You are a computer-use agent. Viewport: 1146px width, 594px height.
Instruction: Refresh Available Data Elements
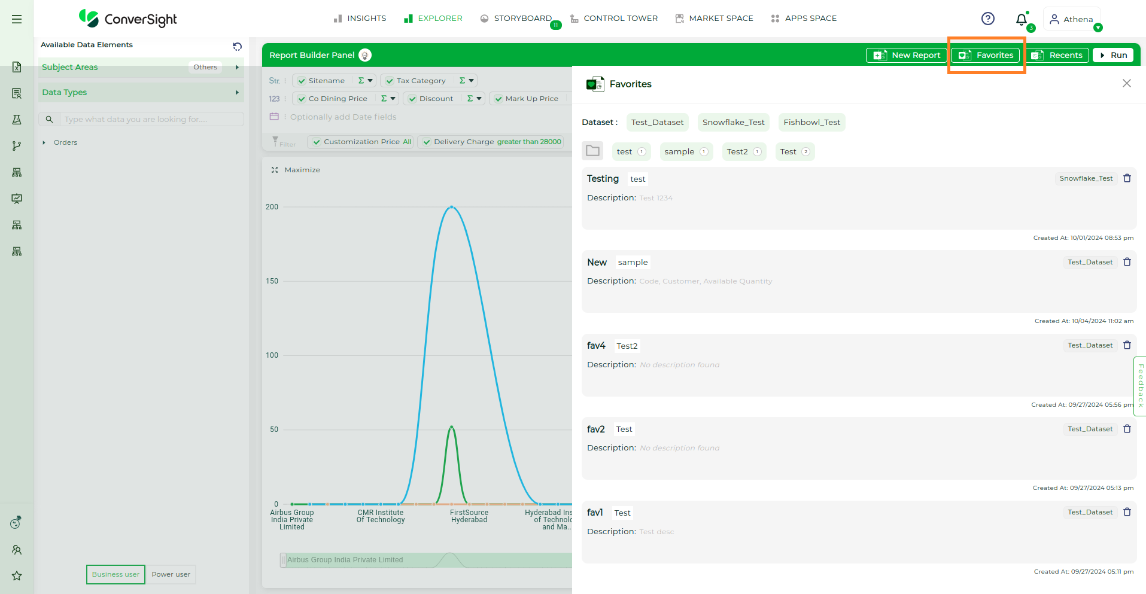click(x=238, y=46)
